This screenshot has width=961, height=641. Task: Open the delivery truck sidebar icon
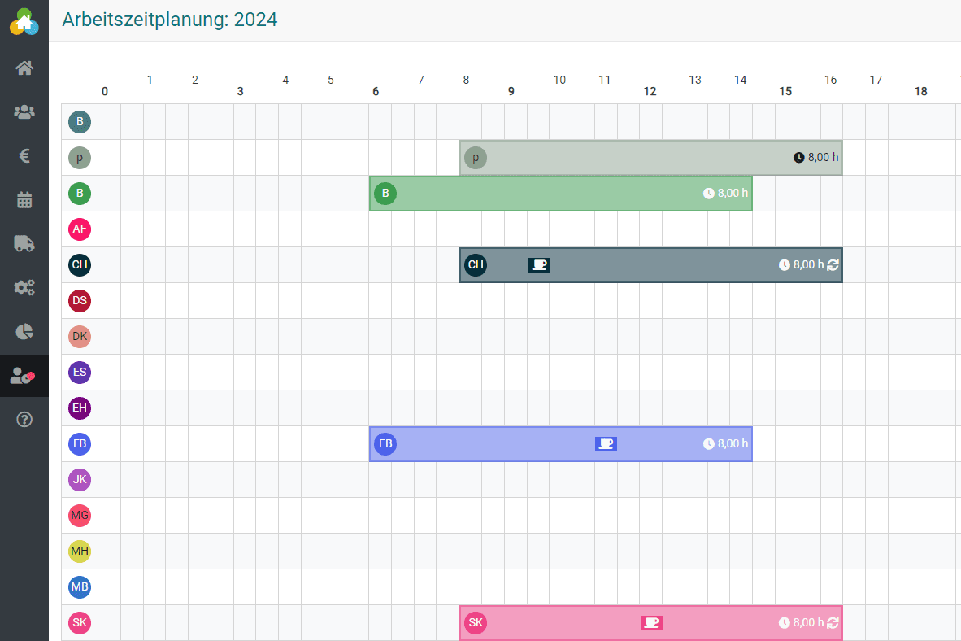coord(24,243)
